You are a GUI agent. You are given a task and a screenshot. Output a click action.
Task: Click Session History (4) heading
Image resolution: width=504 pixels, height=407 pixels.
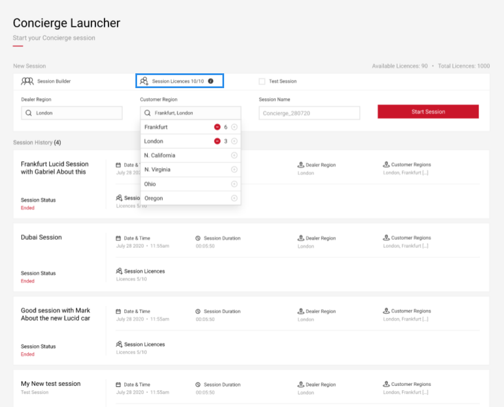[37, 142]
